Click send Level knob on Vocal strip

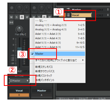[x=19, y=8]
